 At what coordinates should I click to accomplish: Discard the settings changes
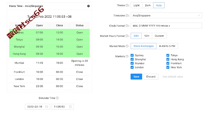[151, 77]
